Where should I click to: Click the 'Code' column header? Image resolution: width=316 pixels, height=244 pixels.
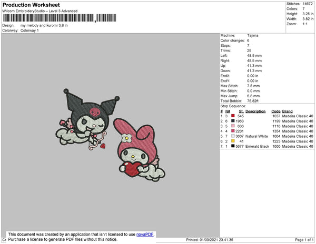click(x=276, y=111)
